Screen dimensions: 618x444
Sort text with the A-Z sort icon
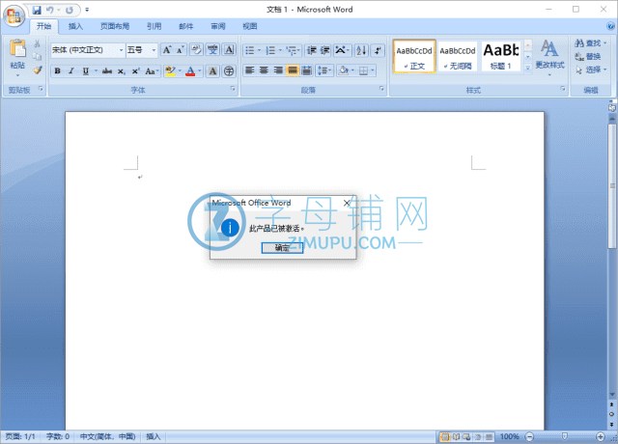pyautogui.click(x=361, y=50)
